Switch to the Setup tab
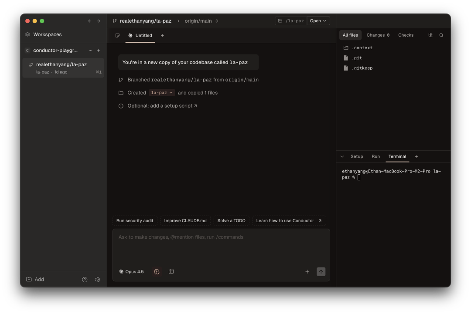Image resolution: width=471 pixels, height=314 pixels. click(357, 156)
